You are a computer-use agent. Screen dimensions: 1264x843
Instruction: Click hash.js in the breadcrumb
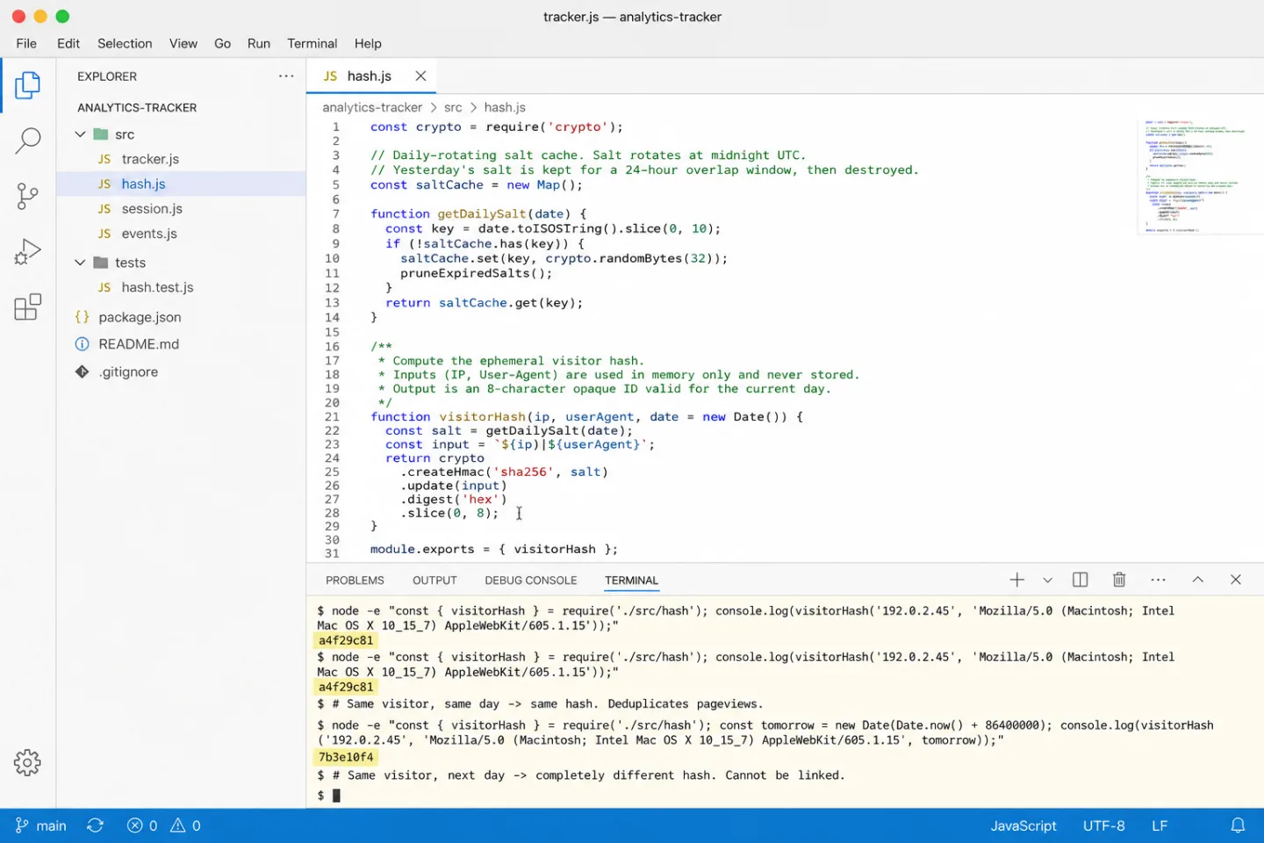pyautogui.click(x=505, y=107)
